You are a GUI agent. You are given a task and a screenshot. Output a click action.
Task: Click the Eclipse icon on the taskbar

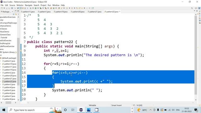tap(81, 110)
